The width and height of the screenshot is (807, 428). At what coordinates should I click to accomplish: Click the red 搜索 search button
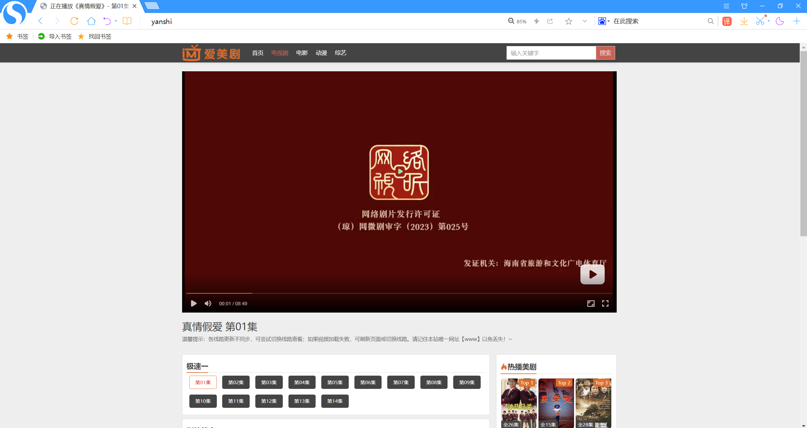[605, 53]
